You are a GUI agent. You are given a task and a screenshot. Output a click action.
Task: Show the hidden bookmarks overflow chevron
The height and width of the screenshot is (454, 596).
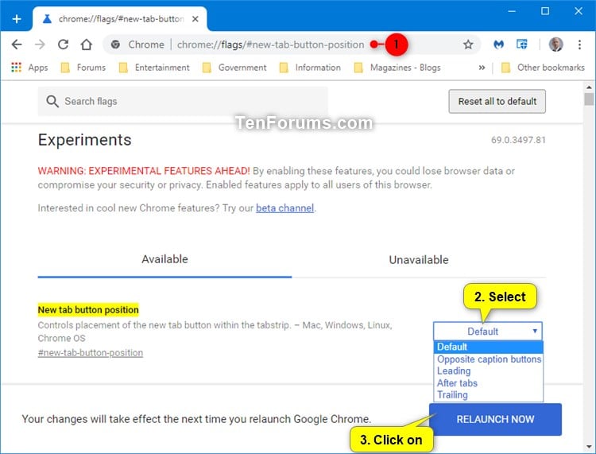coord(482,68)
